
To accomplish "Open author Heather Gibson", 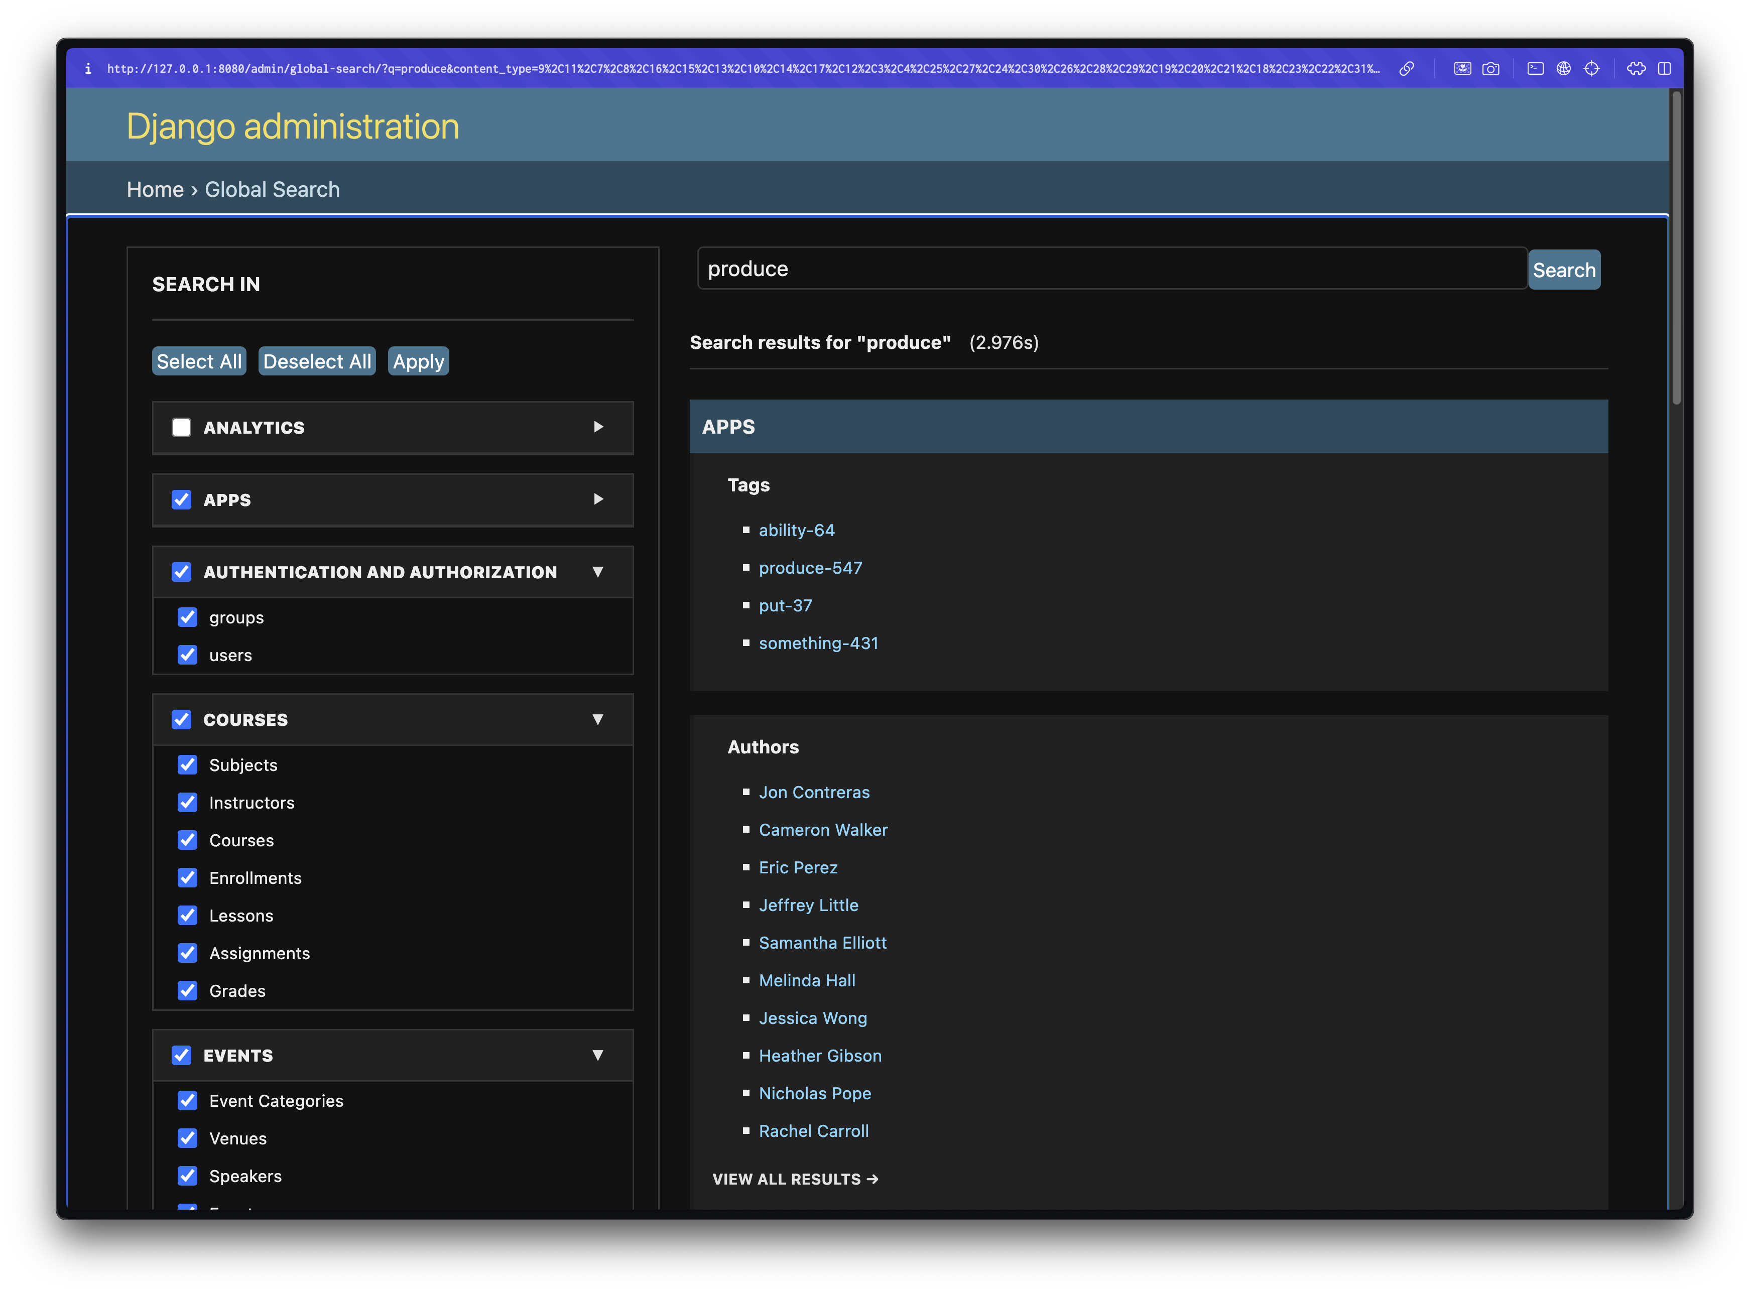I will coord(820,1055).
